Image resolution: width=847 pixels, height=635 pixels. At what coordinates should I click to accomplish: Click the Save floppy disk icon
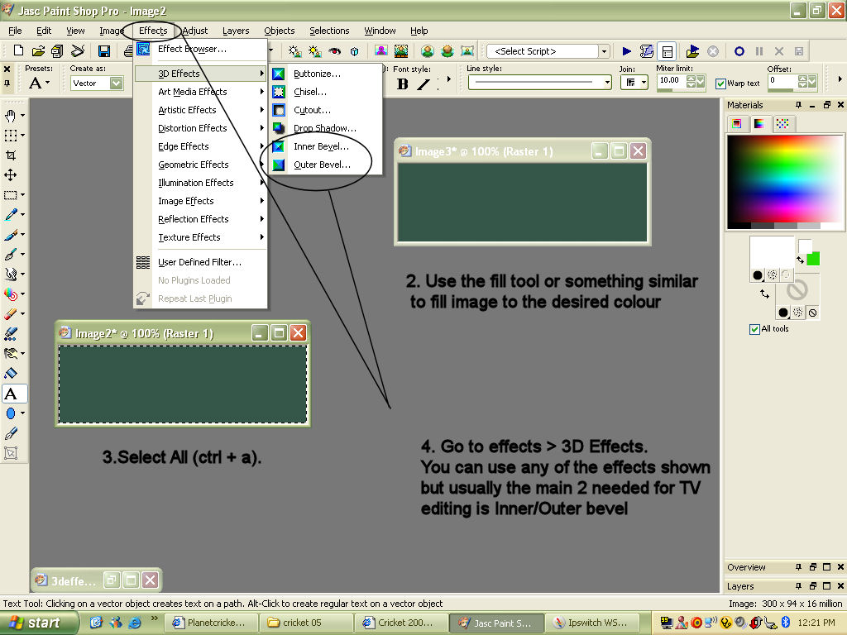coord(103,50)
